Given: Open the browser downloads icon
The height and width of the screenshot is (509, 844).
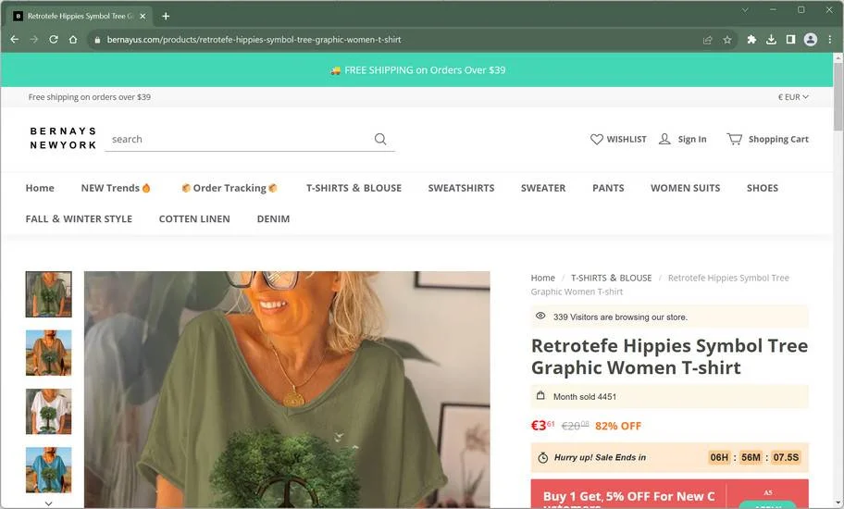Looking at the screenshot, I should click(771, 39).
